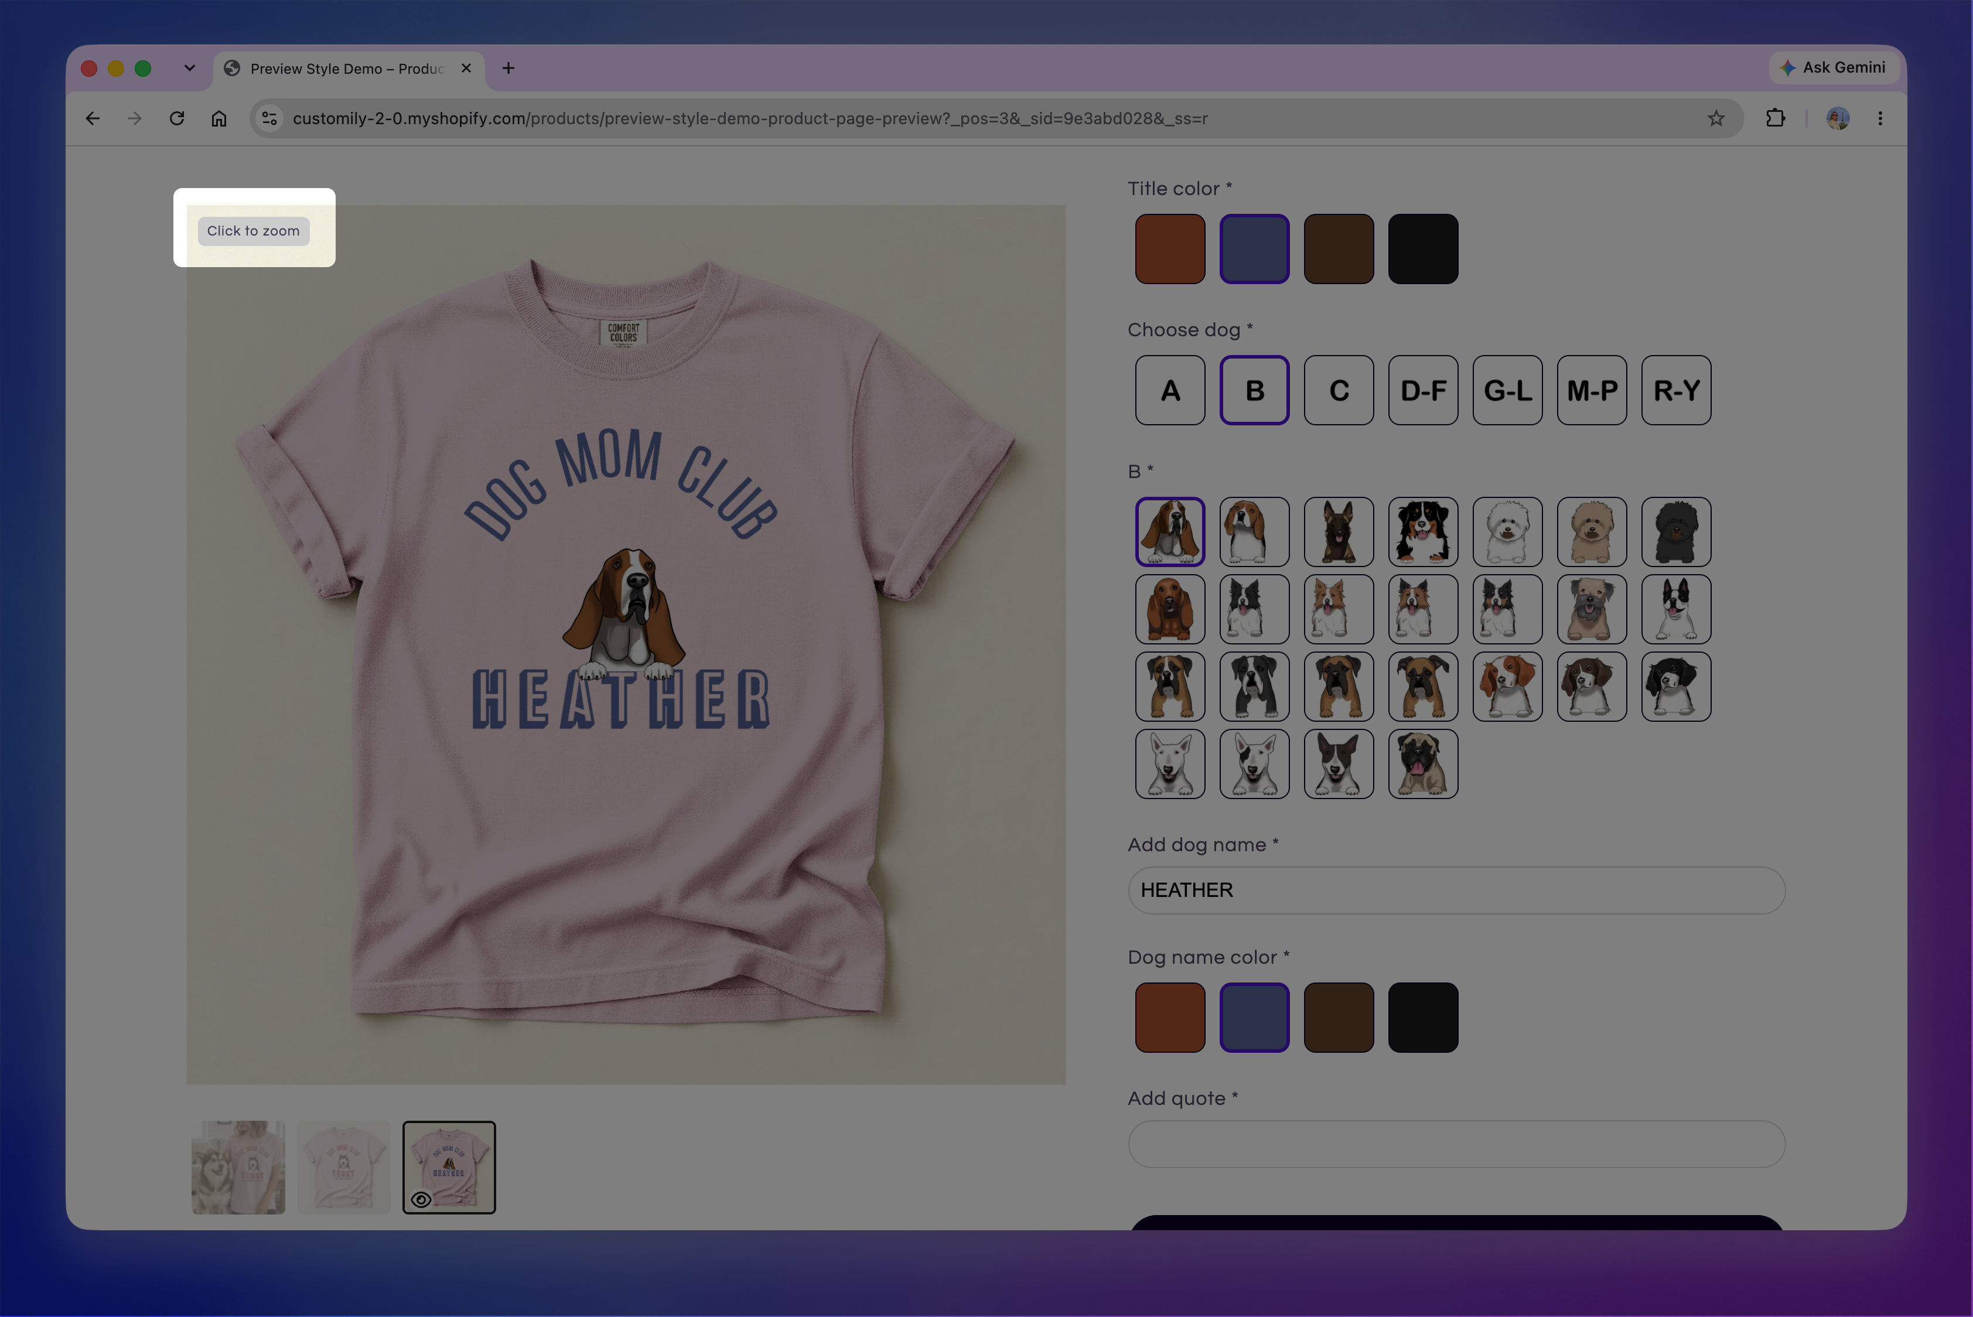Open the Extensions puzzle icon

click(1775, 118)
